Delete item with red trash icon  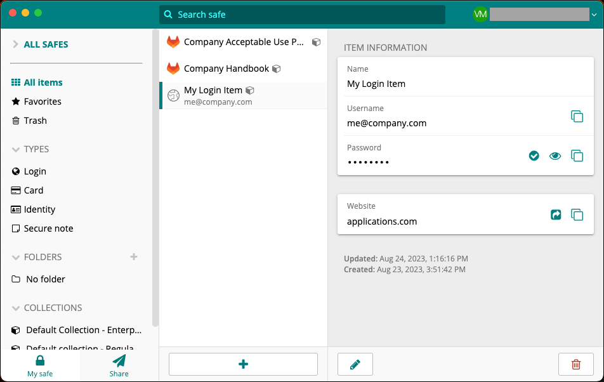tap(575, 364)
